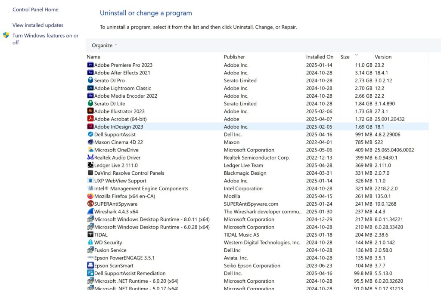Click the Microsoft OneDrive icon
The width and height of the screenshot is (441, 290).
[90, 150]
